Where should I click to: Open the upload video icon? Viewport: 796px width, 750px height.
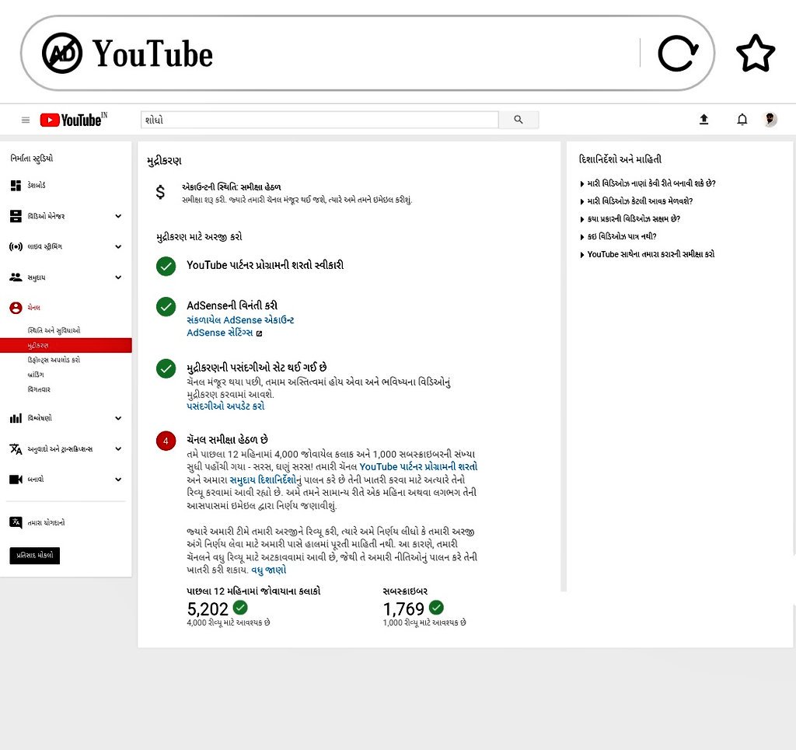point(703,119)
